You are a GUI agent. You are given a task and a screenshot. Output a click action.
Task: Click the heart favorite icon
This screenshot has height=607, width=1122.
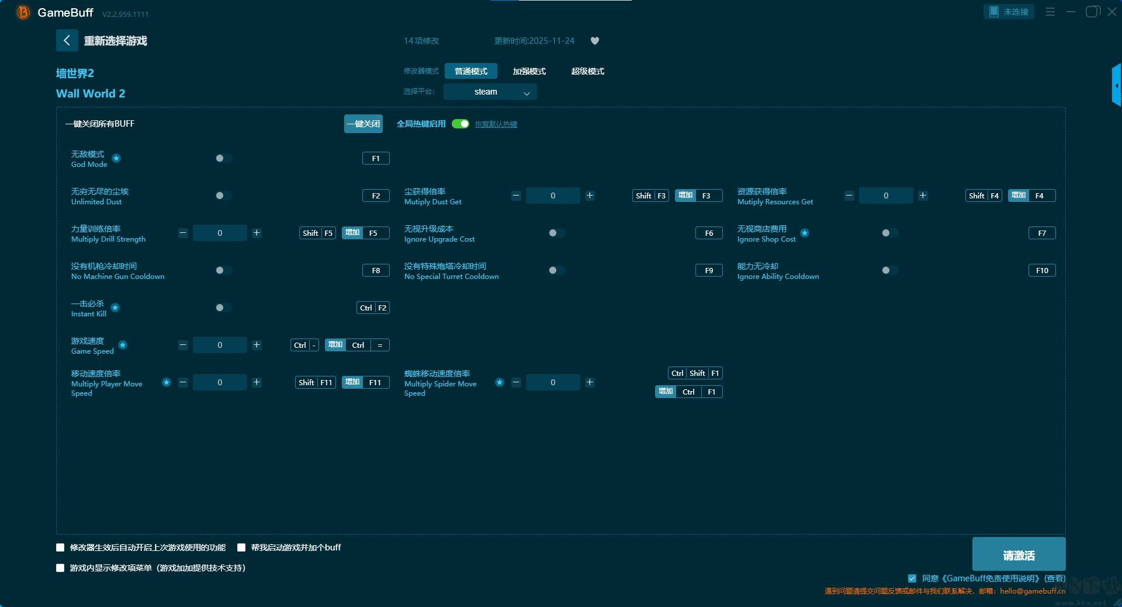(x=595, y=41)
